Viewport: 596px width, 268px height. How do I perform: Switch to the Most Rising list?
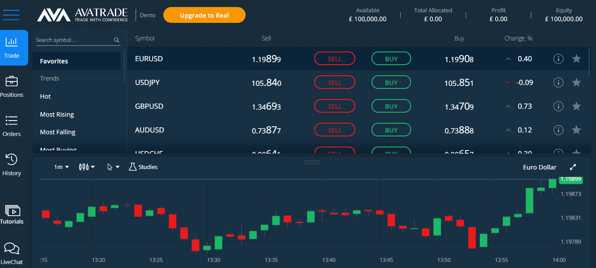tap(57, 114)
